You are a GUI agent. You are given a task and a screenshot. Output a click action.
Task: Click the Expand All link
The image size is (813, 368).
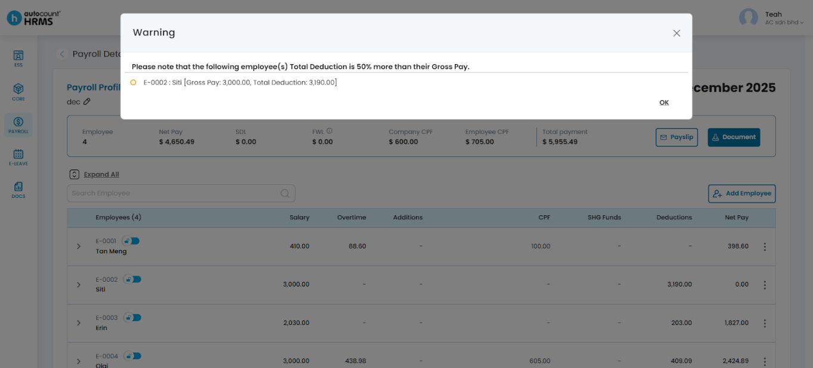click(x=101, y=175)
